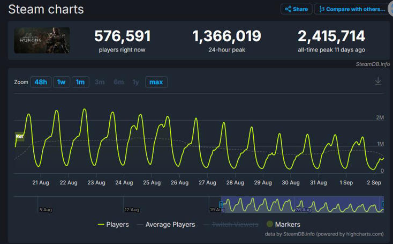Click right handle of navigator range
Screen dimensions: 393x244
tap(383, 205)
